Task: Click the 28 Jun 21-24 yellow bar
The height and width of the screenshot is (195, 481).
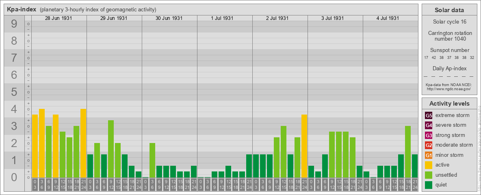Action: click(83, 143)
